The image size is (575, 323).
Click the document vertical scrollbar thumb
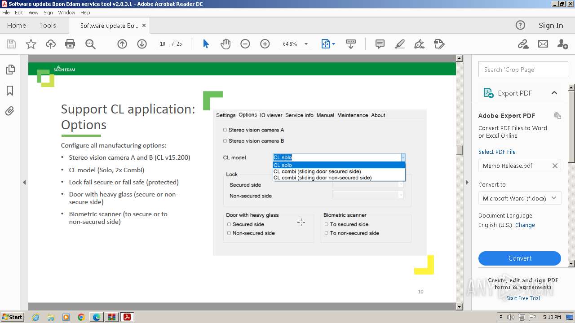459,150
